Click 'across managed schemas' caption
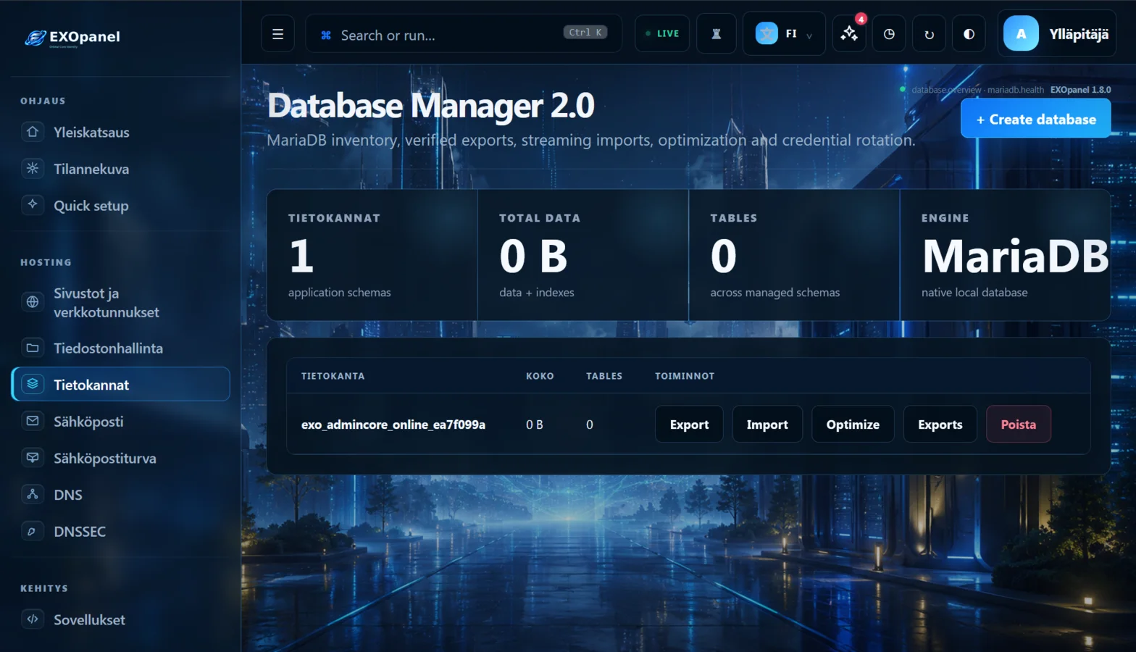This screenshot has width=1136, height=652. tap(774, 293)
